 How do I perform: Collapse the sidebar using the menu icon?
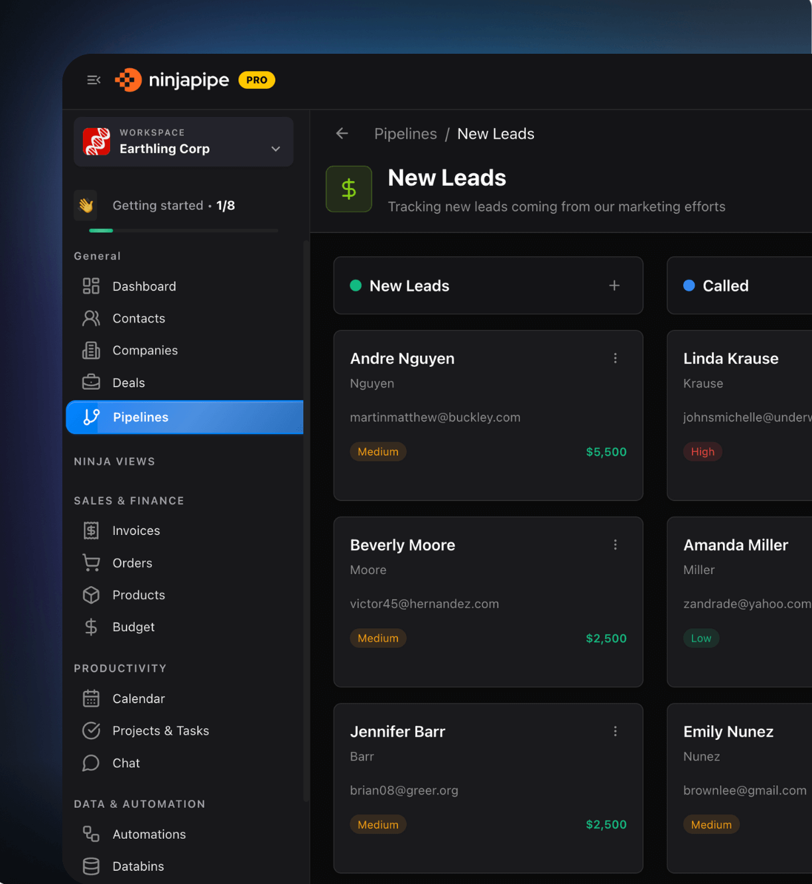click(x=94, y=80)
